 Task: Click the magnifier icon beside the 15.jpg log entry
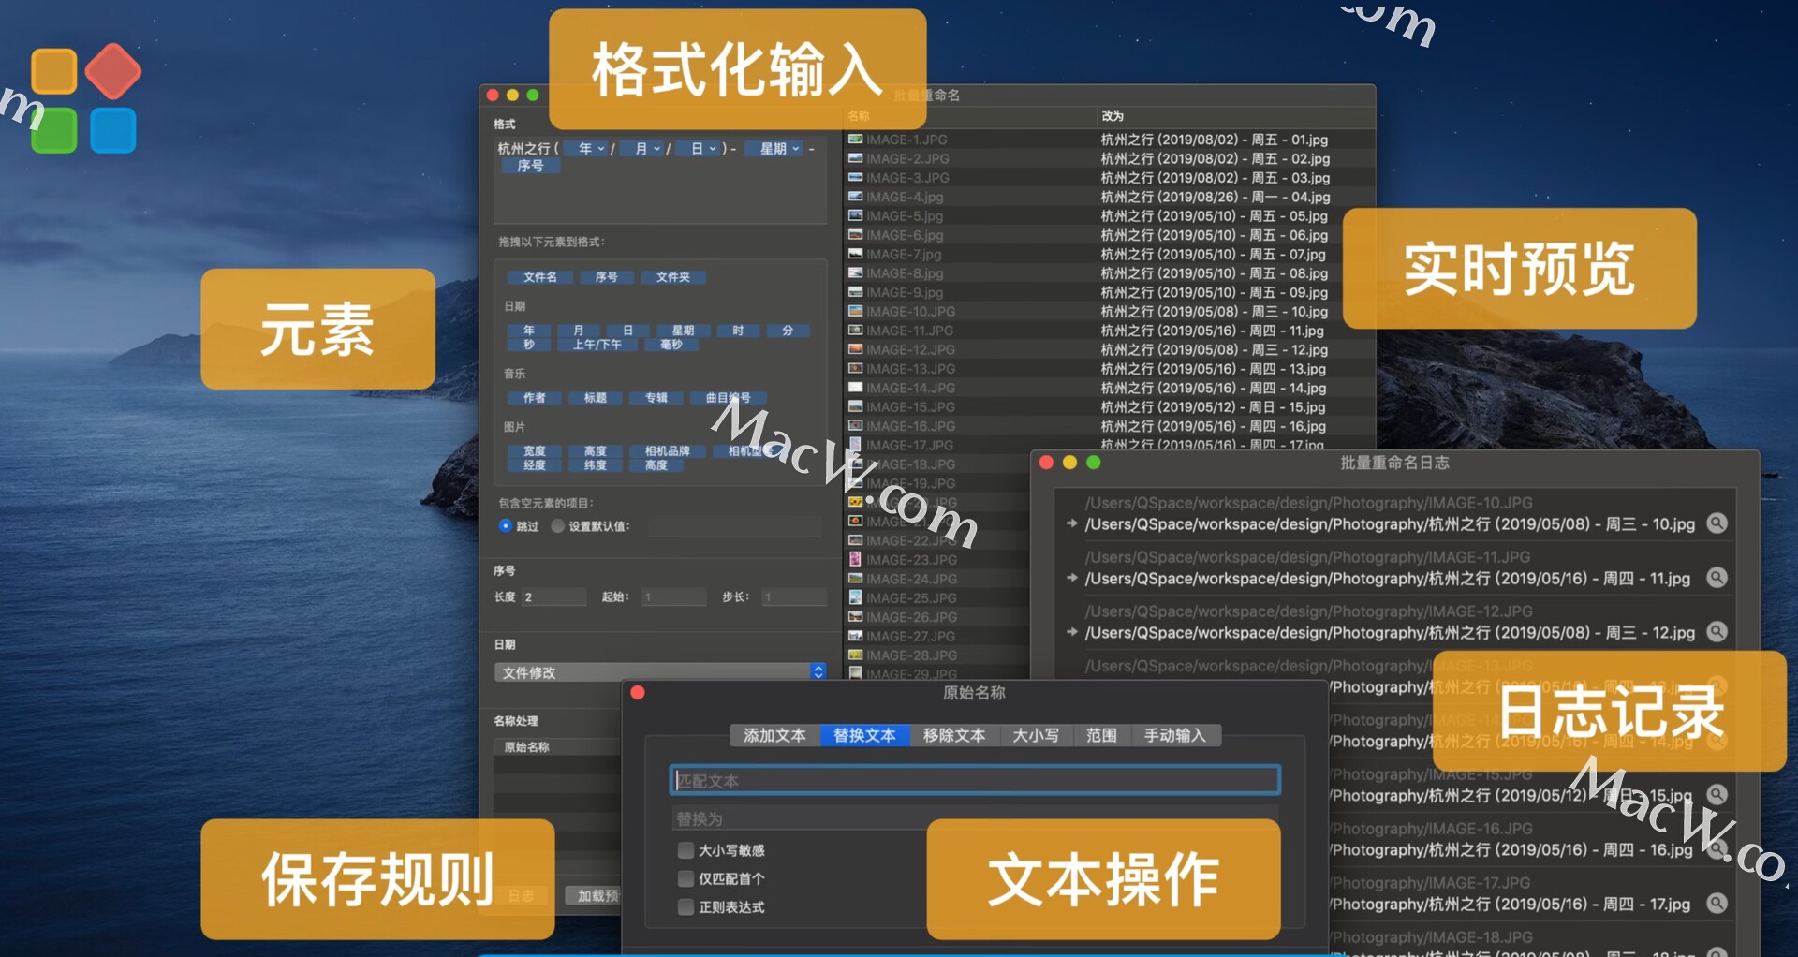tap(1717, 795)
